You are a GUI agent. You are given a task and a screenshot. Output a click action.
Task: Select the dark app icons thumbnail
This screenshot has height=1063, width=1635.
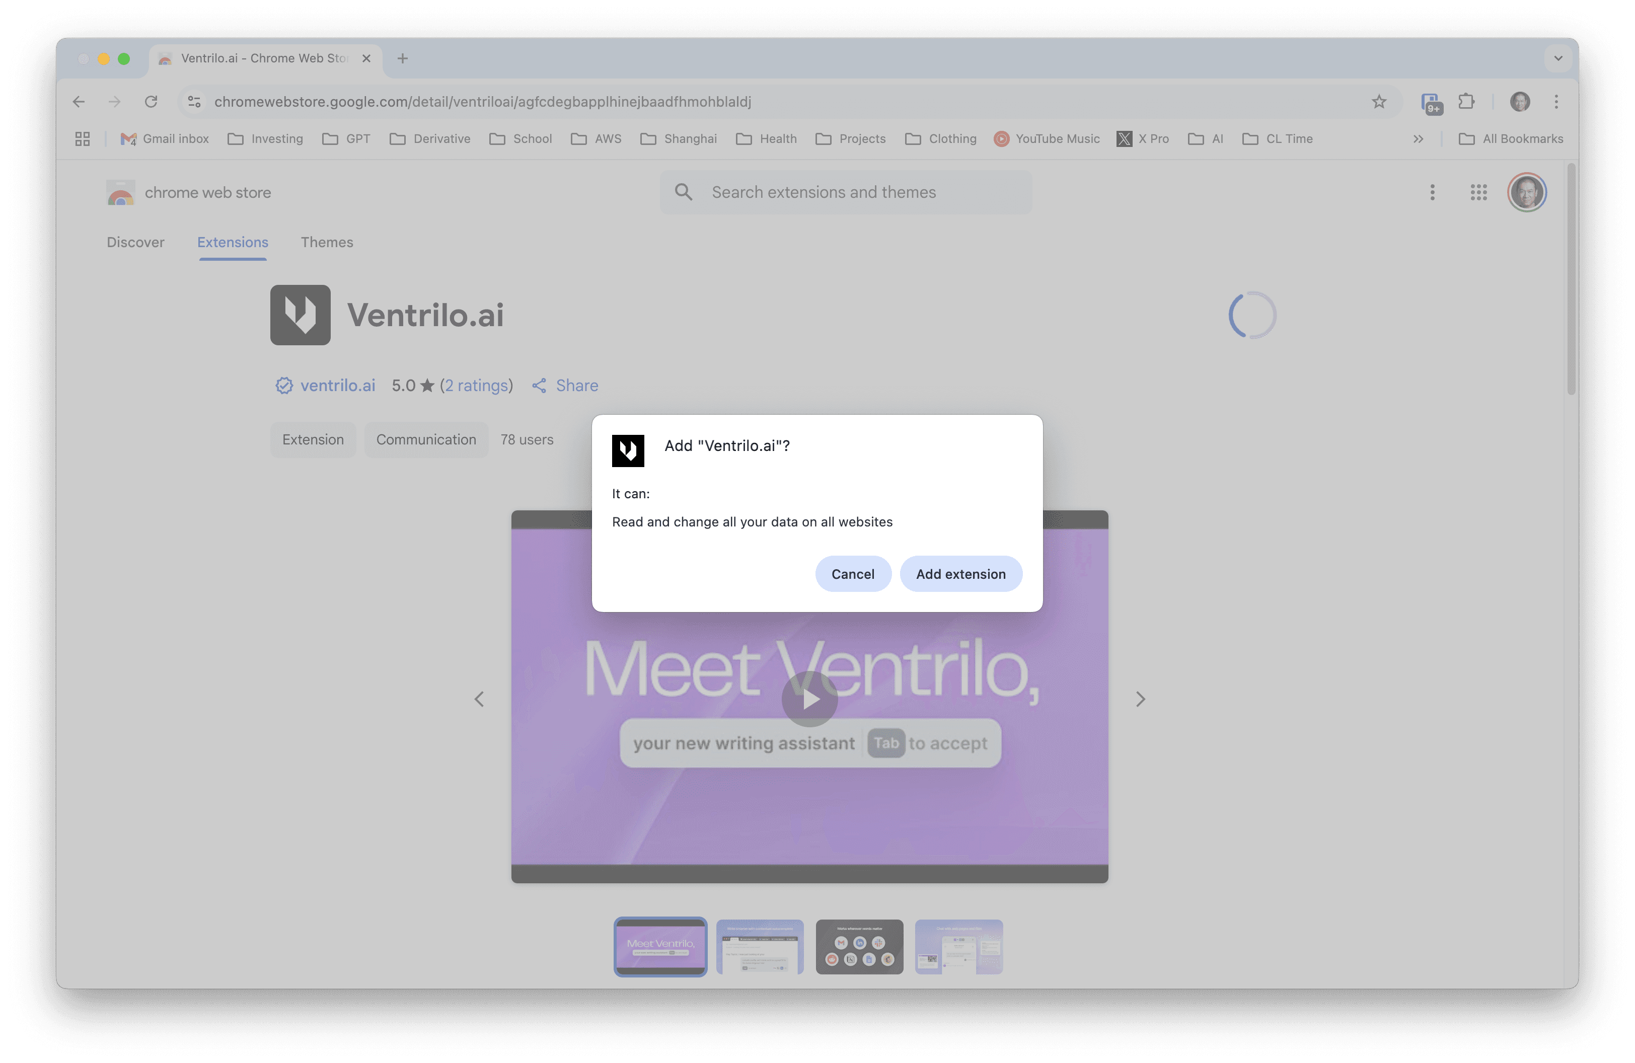[859, 946]
